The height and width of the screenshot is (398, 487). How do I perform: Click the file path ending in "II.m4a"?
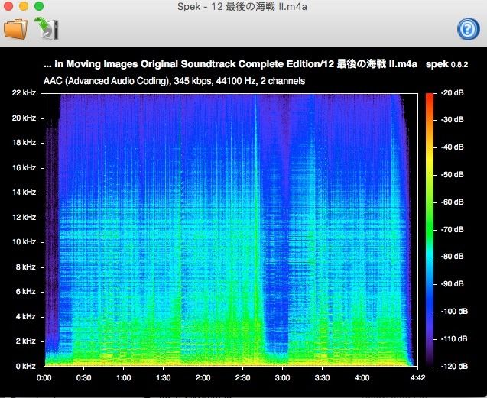230,64
